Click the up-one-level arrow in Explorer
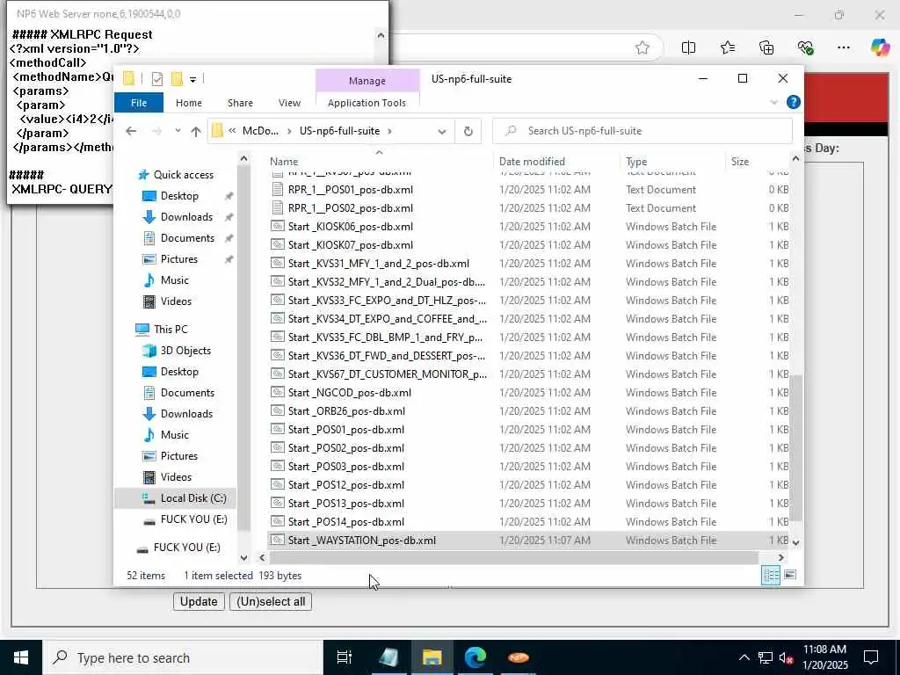The height and width of the screenshot is (675, 900). click(x=196, y=132)
